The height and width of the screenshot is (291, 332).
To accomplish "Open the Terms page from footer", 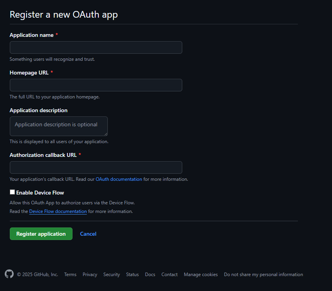I will pos(70,274).
